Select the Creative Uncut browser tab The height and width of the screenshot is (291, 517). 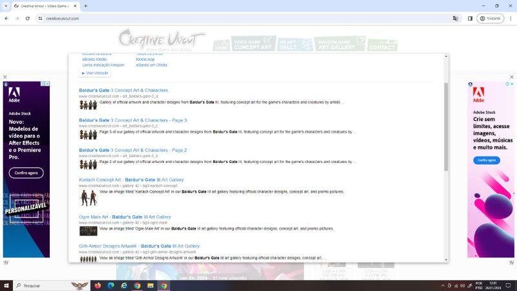45,6
